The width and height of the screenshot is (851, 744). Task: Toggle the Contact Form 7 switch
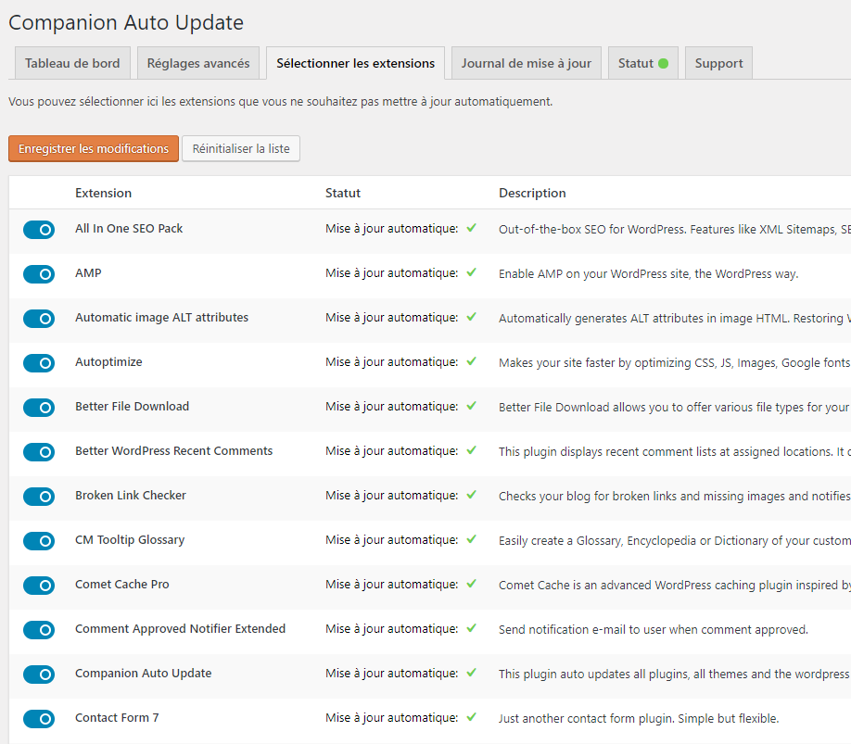(39, 719)
